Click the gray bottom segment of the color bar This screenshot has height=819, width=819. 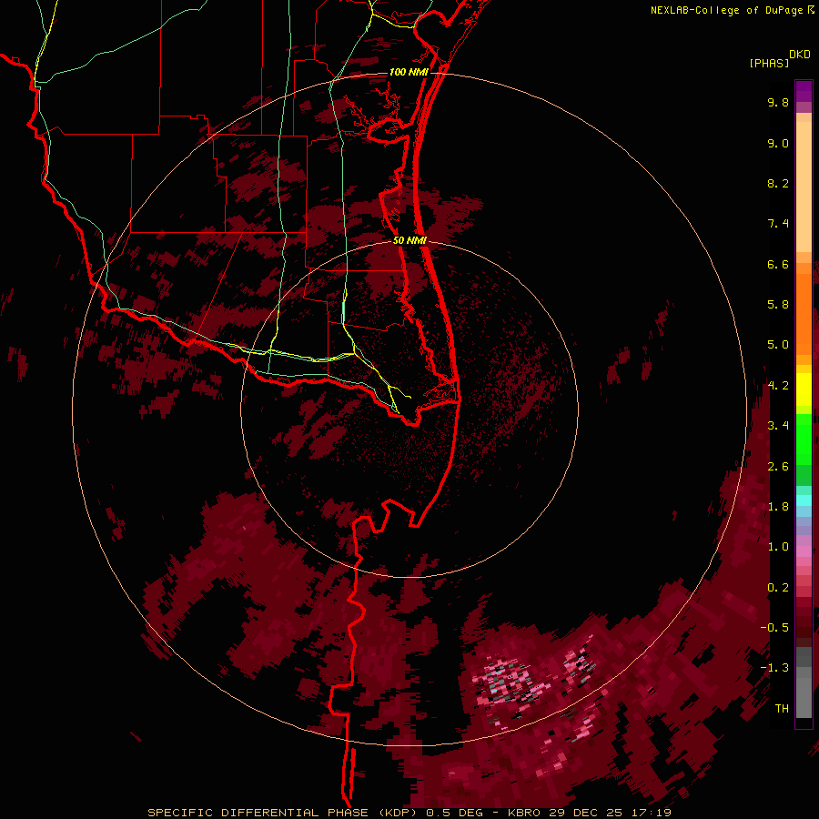[804, 697]
